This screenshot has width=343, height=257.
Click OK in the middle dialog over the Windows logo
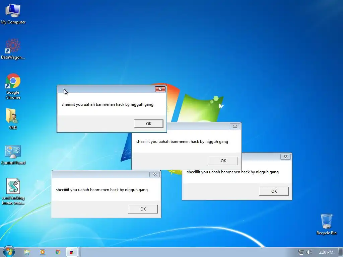[x=223, y=161]
